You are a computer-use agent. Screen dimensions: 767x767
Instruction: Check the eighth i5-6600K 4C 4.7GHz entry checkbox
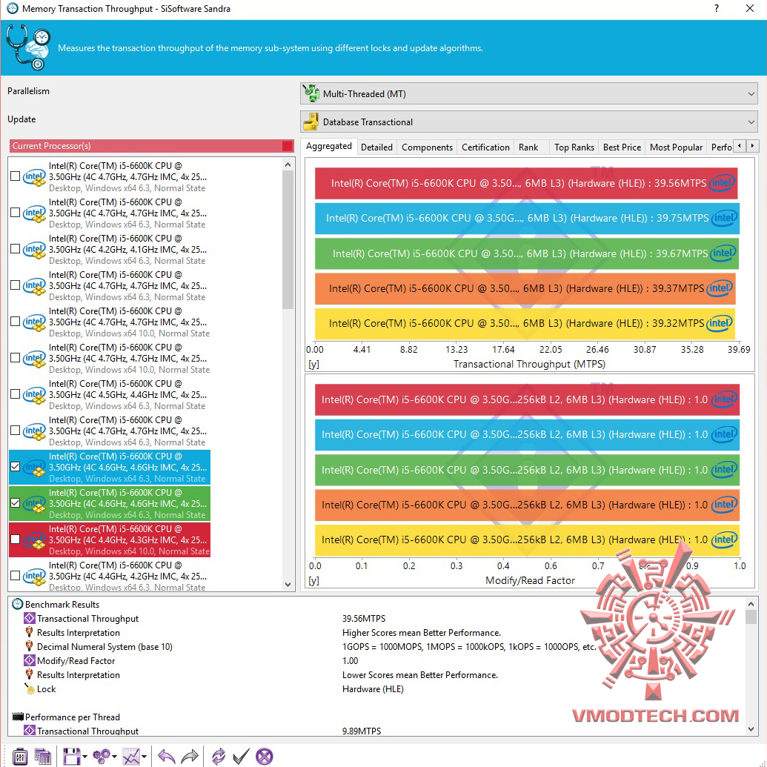(x=15, y=431)
